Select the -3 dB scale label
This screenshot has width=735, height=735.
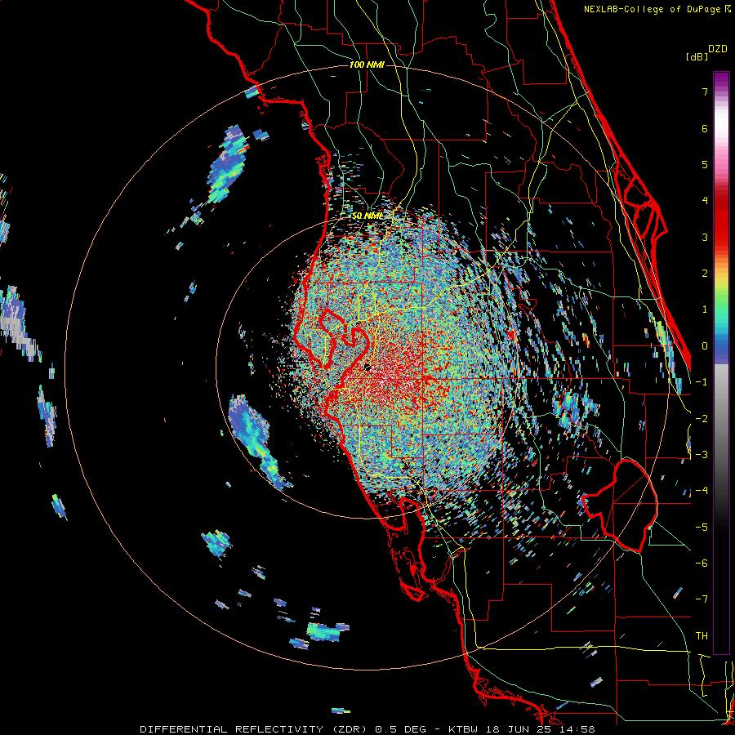coord(702,455)
